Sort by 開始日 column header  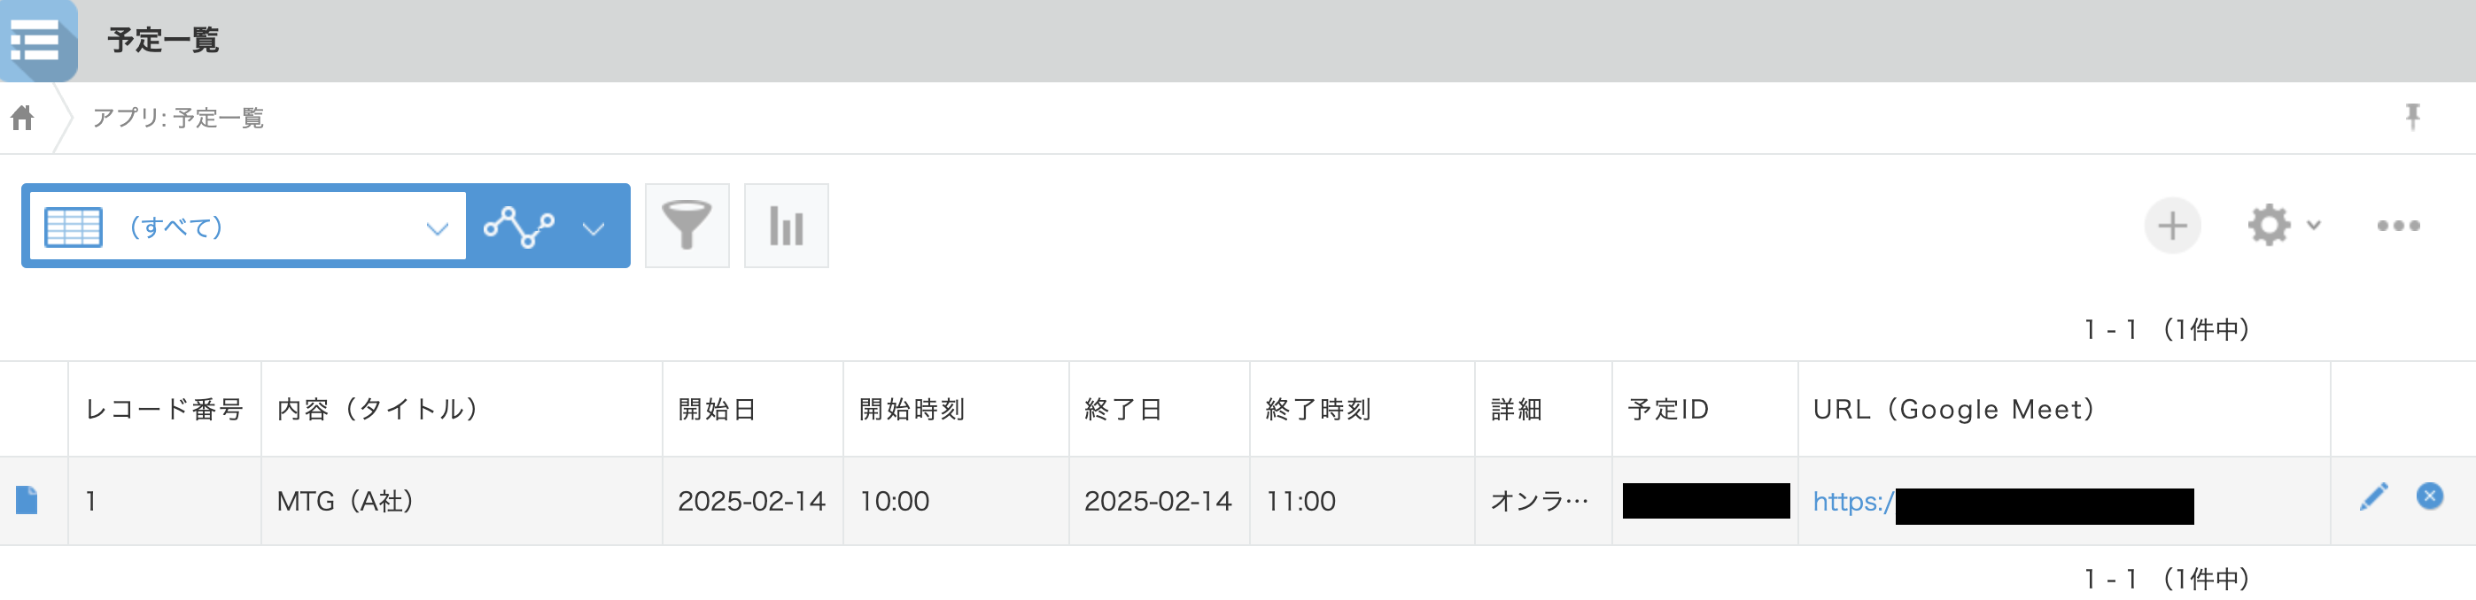716,409
